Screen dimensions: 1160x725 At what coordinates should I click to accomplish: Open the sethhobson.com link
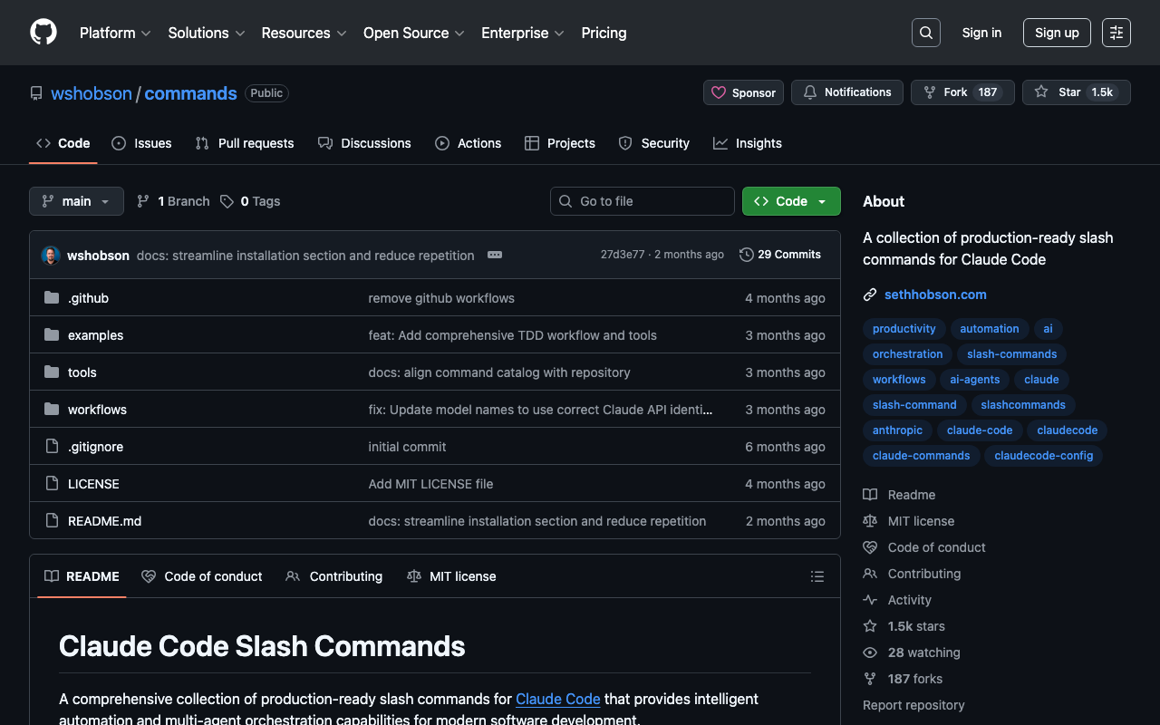[x=935, y=295]
